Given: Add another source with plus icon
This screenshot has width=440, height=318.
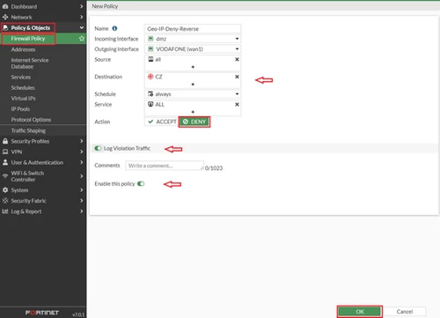Looking at the screenshot, I should tap(193, 67).
